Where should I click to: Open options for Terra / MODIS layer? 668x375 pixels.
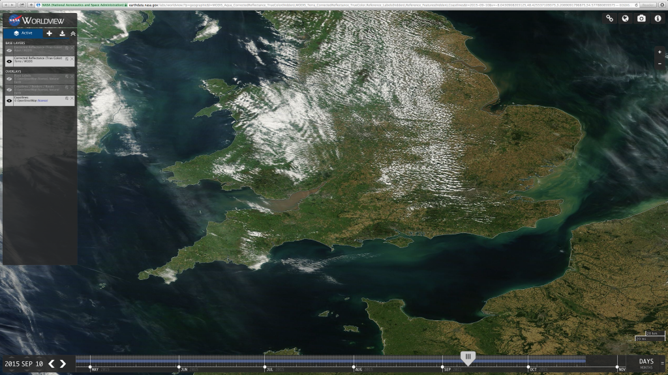click(67, 59)
